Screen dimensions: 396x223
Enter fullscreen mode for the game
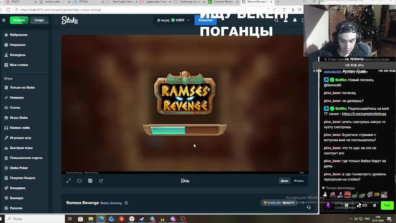68,181
